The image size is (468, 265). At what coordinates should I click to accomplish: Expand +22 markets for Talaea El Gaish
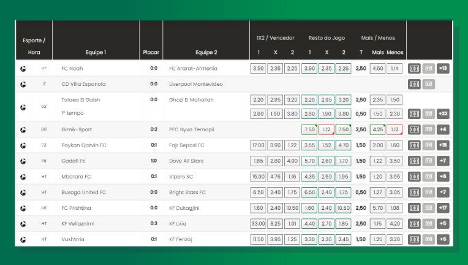[443, 114]
